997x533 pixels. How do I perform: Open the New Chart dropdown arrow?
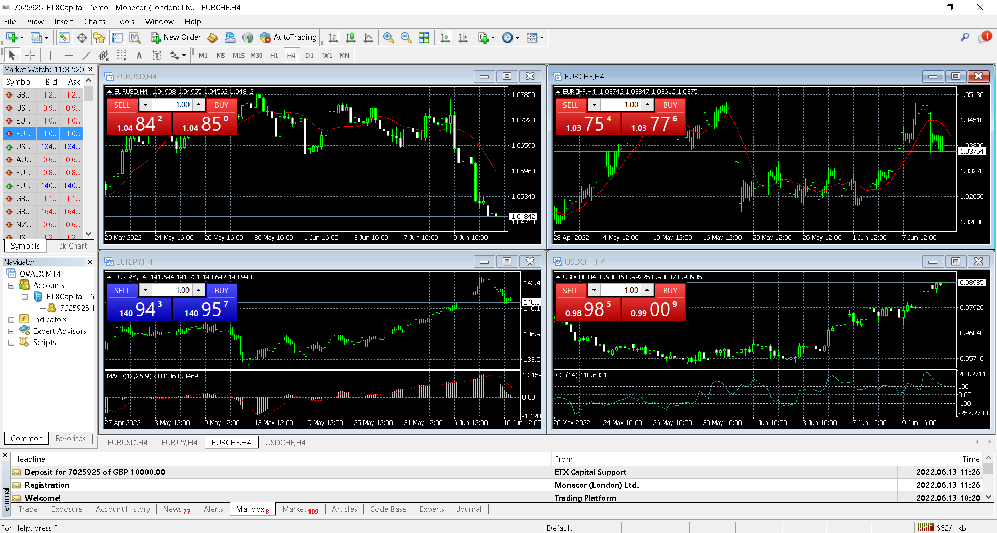pyautogui.click(x=22, y=38)
